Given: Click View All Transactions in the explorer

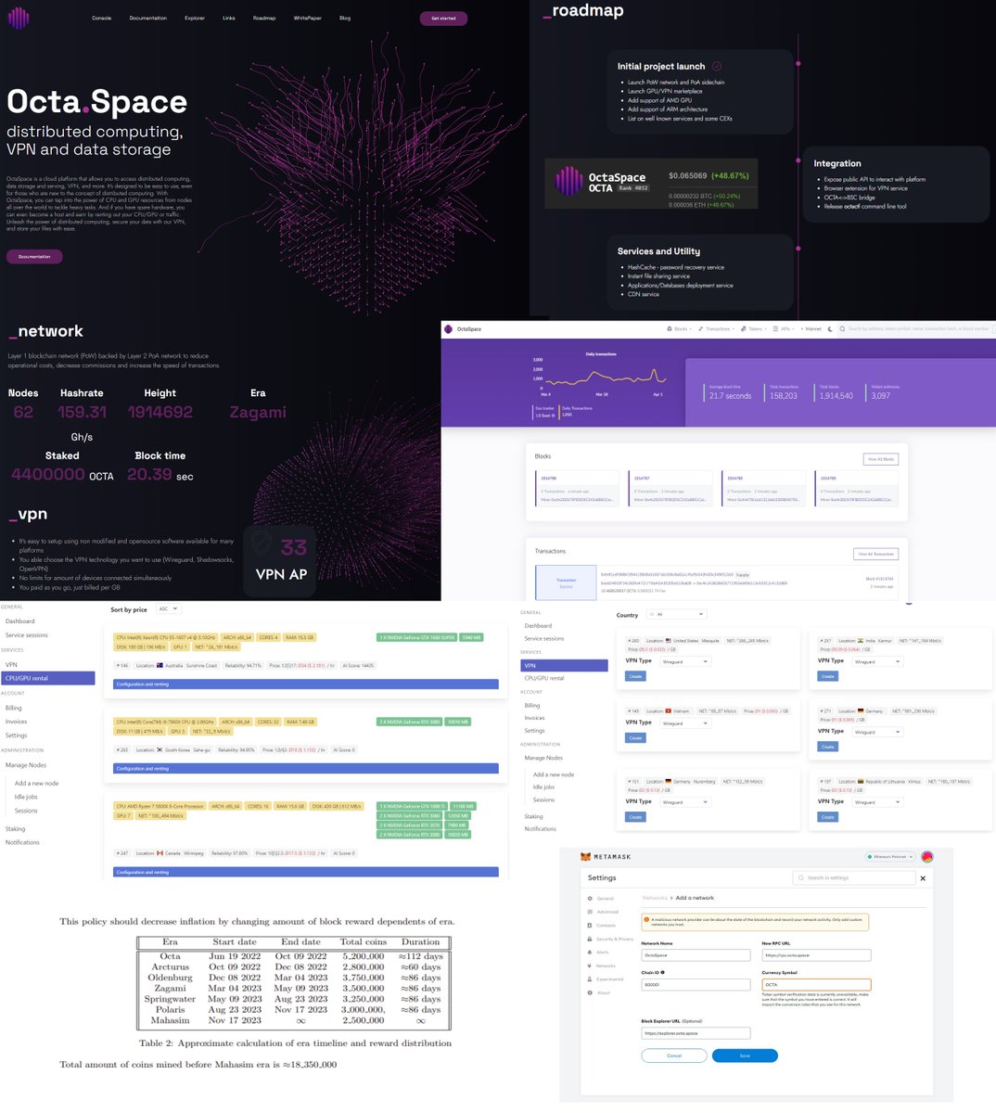Looking at the screenshot, I should click(875, 554).
